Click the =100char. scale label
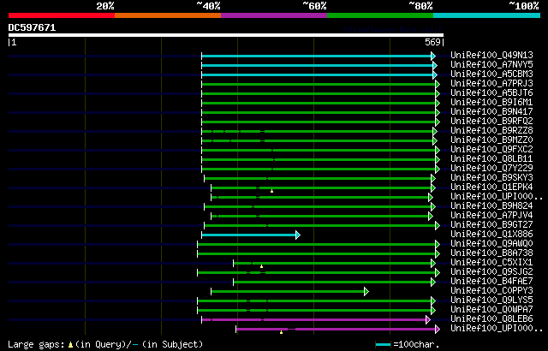548x351 pixels. [416, 345]
